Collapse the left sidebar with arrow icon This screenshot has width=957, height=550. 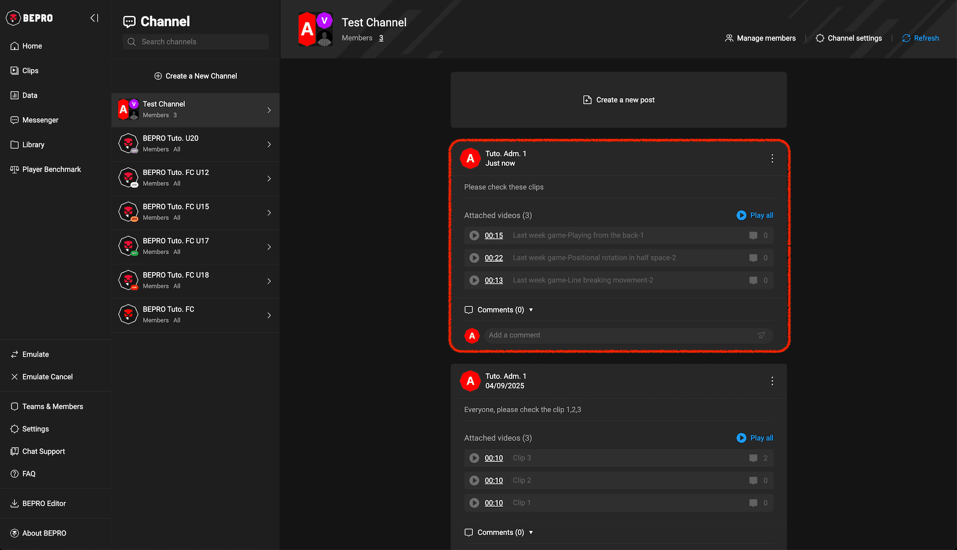[94, 18]
